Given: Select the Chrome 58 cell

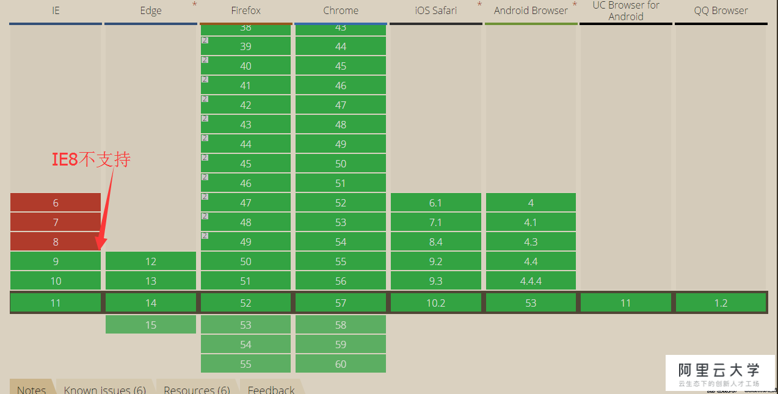Looking at the screenshot, I should pyautogui.click(x=341, y=325).
